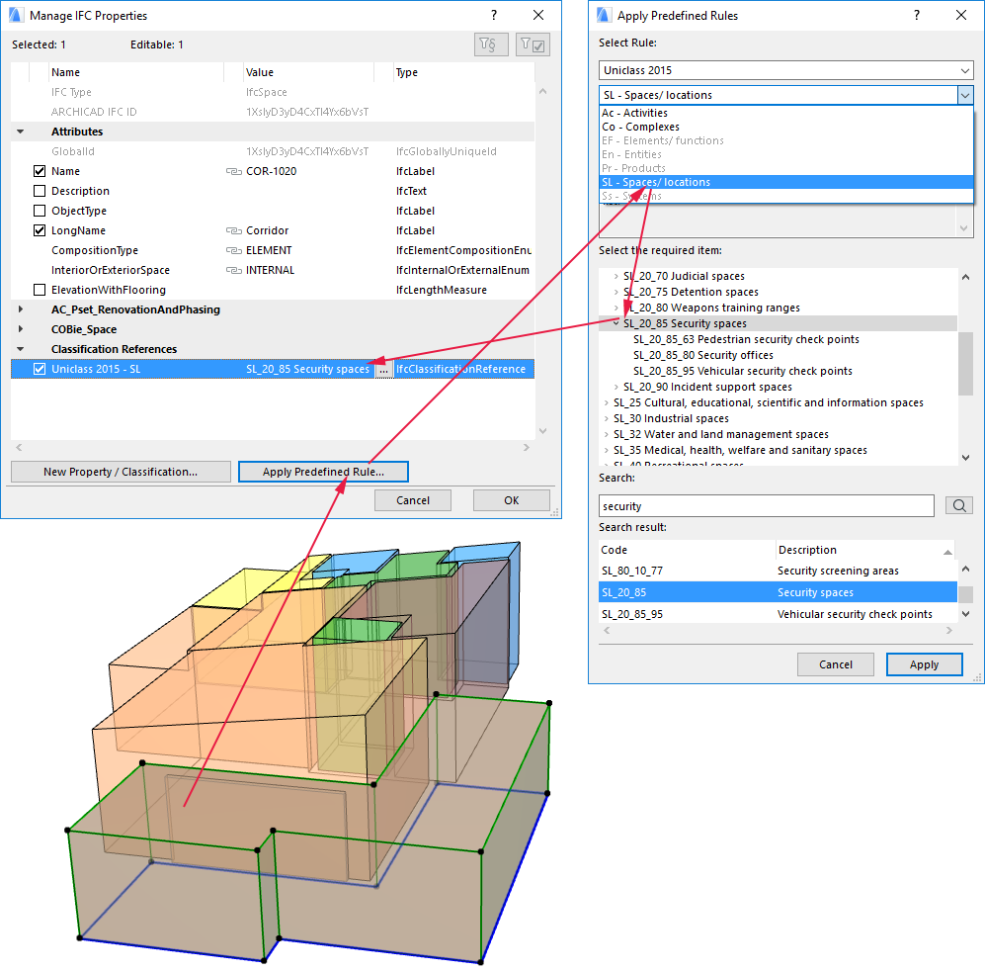Select SL - Spaces/ locations list option
Screen dimensions: 985x971
point(785,182)
